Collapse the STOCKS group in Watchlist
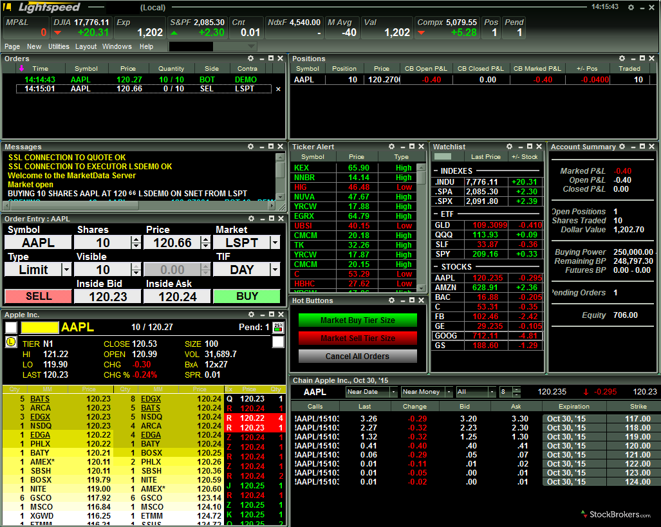 point(436,267)
